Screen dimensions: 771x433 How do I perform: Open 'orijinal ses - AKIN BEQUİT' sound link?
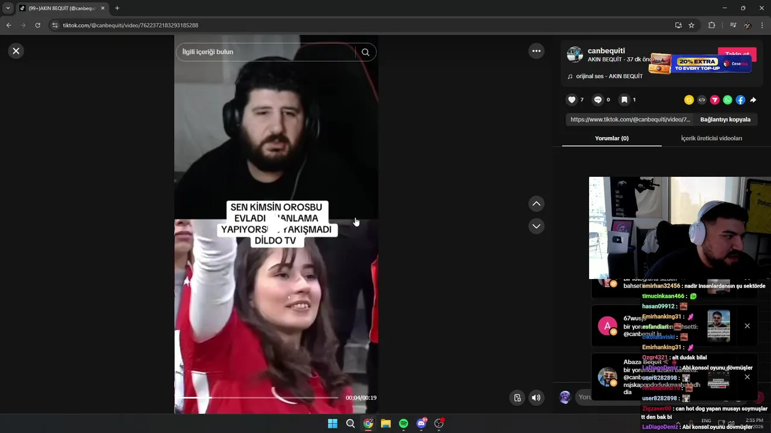pos(605,76)
